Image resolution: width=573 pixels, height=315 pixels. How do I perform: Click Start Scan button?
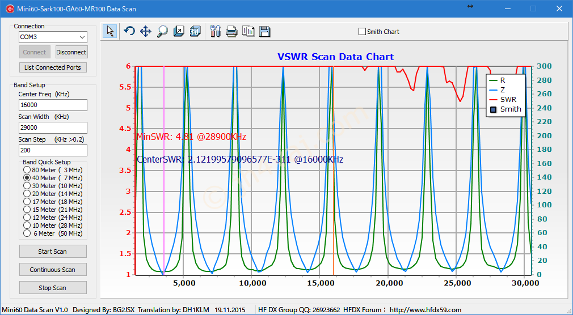(53, 252)
